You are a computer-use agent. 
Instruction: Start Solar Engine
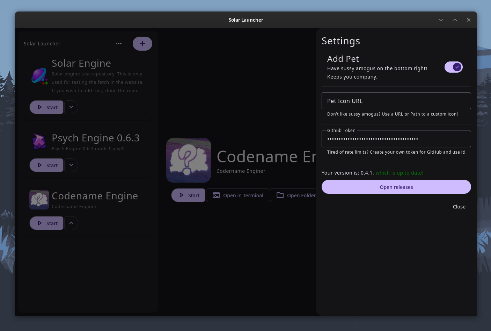(46, 107)
